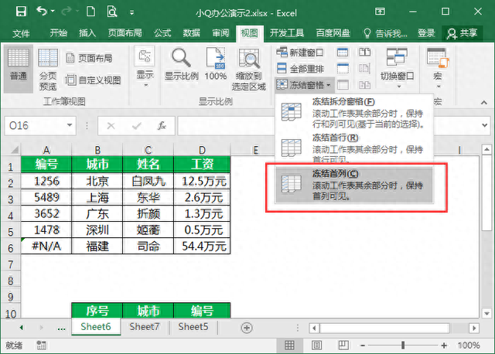Collapse the ribbon with the chevron

click(484, 103)
